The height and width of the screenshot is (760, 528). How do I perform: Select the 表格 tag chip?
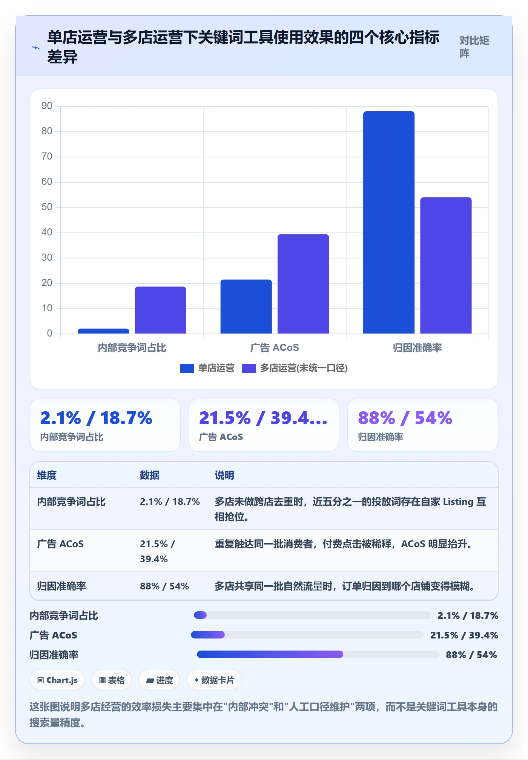(112, 680)
